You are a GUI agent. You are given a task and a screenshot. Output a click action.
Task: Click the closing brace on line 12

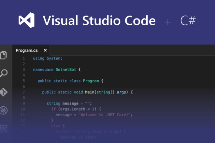point(52,120)
